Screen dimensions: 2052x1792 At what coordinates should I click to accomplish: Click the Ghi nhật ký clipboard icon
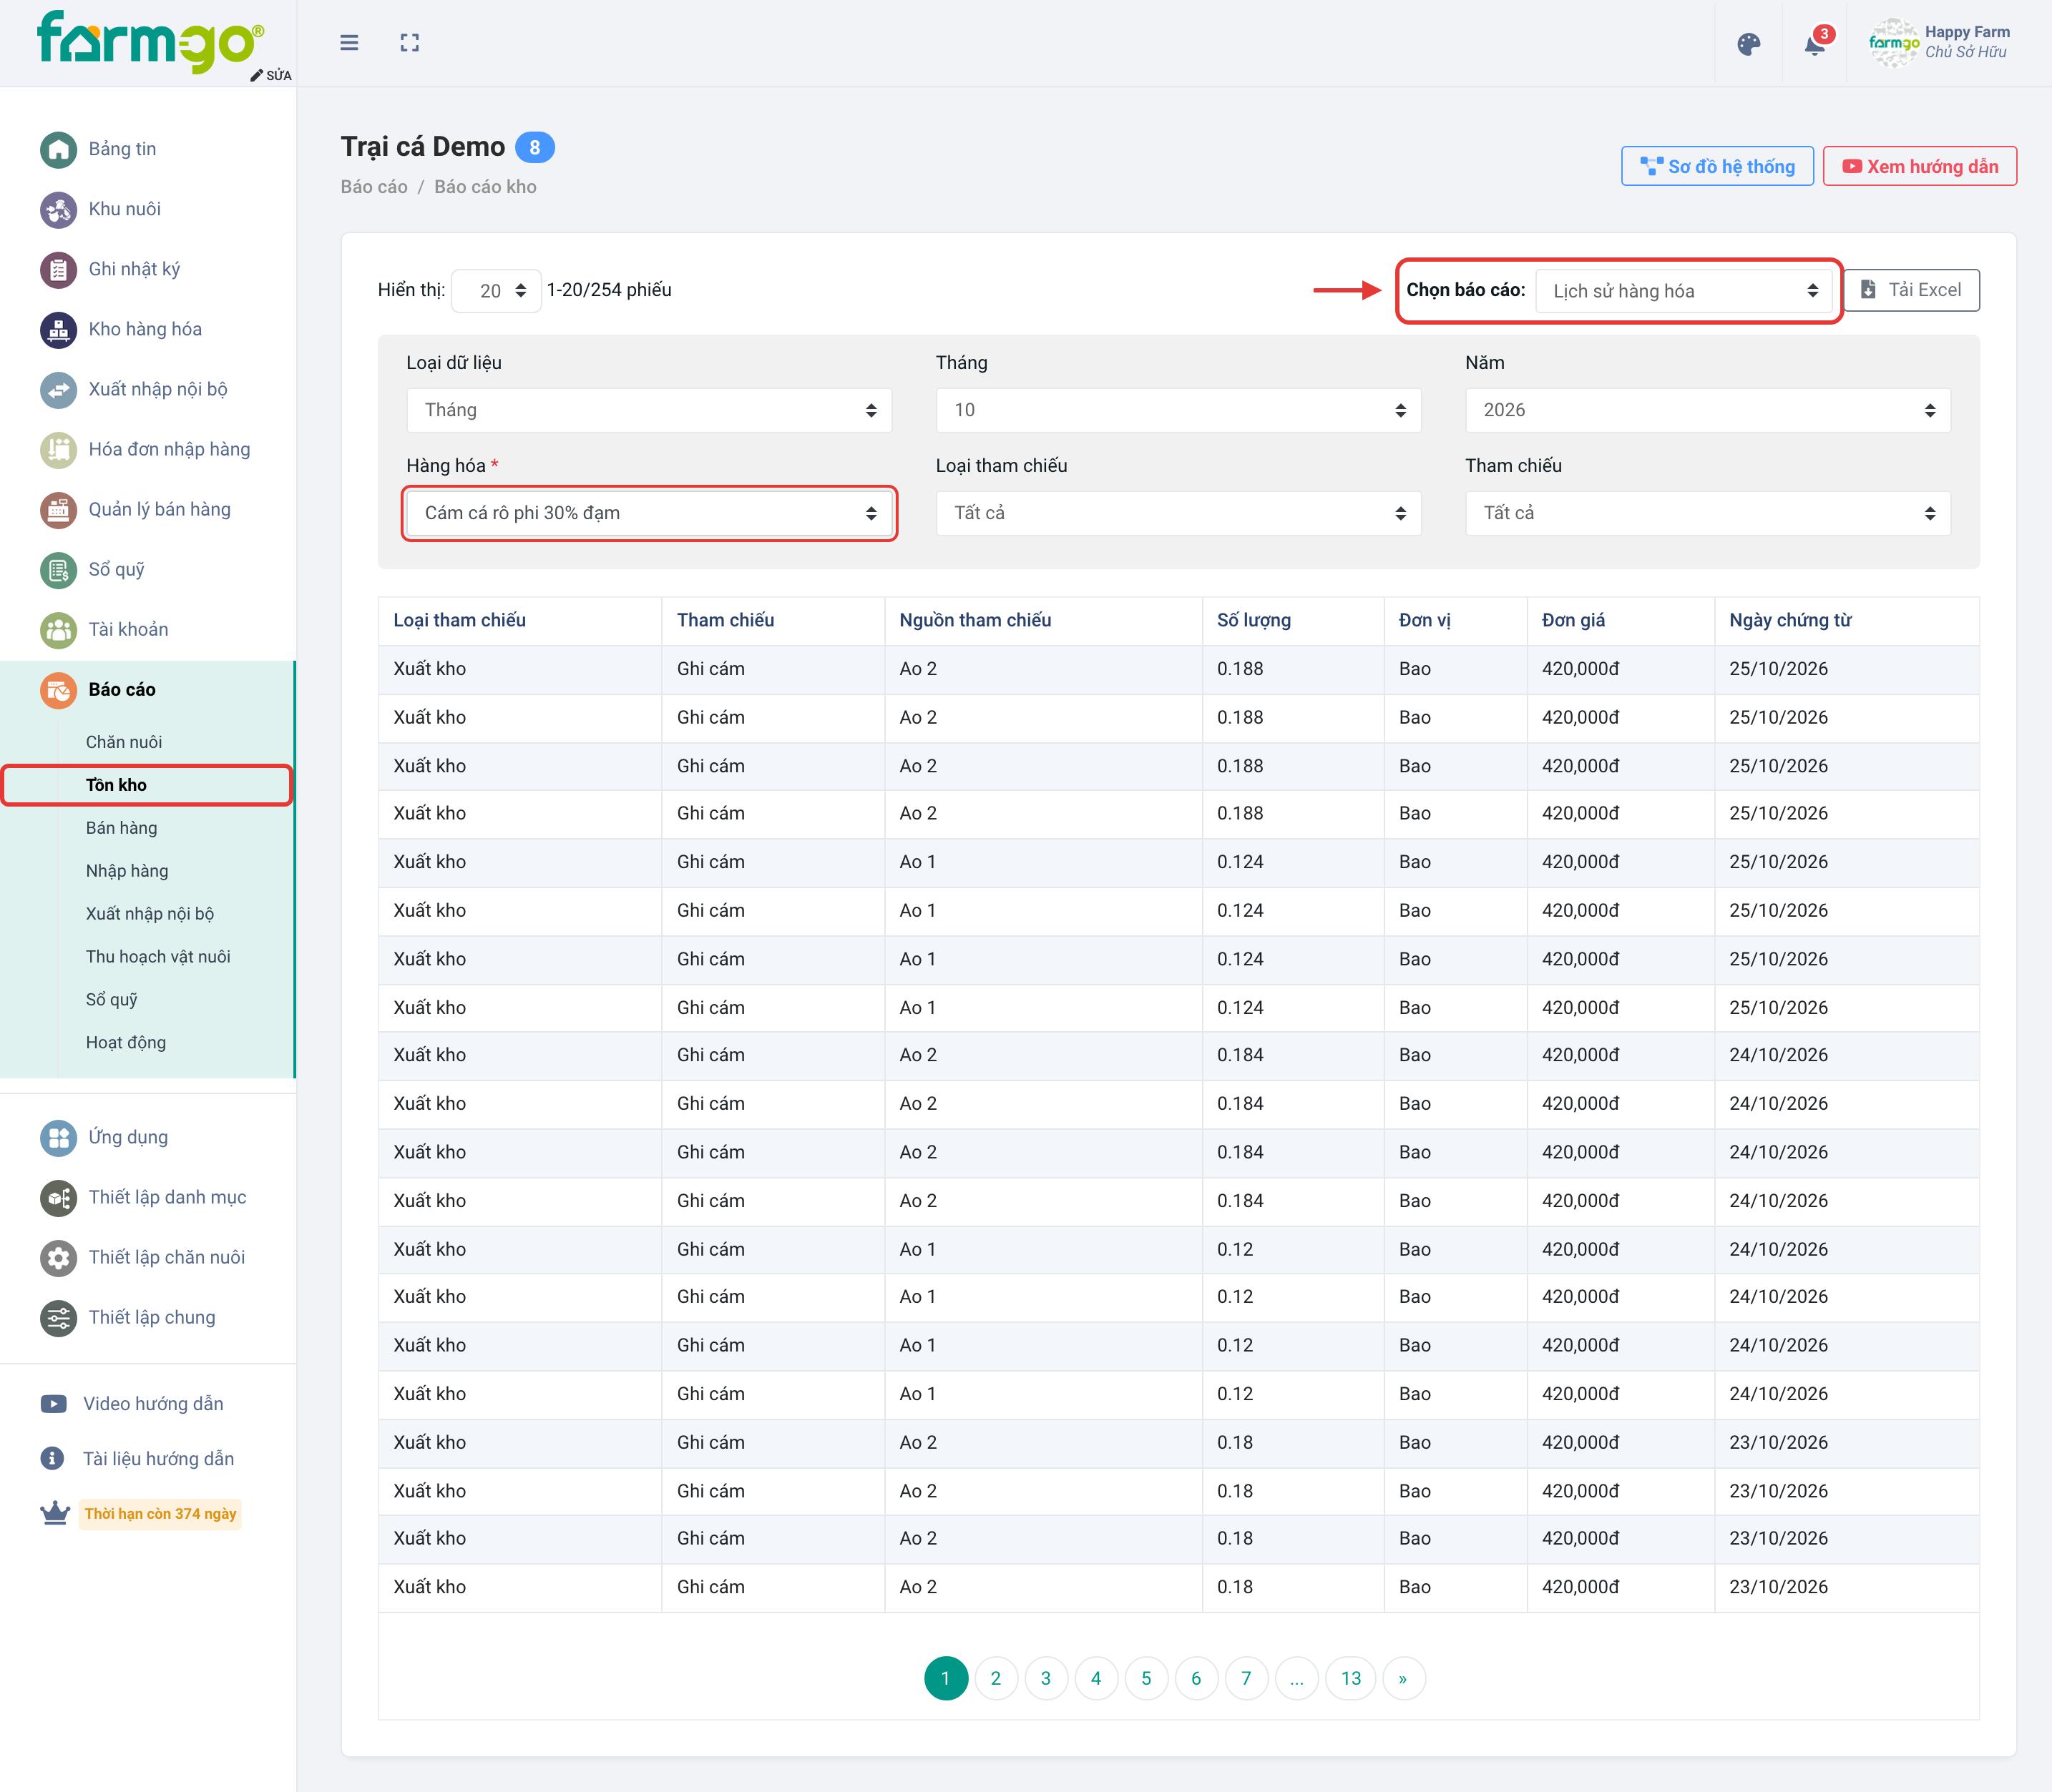[x=58, y=269]
